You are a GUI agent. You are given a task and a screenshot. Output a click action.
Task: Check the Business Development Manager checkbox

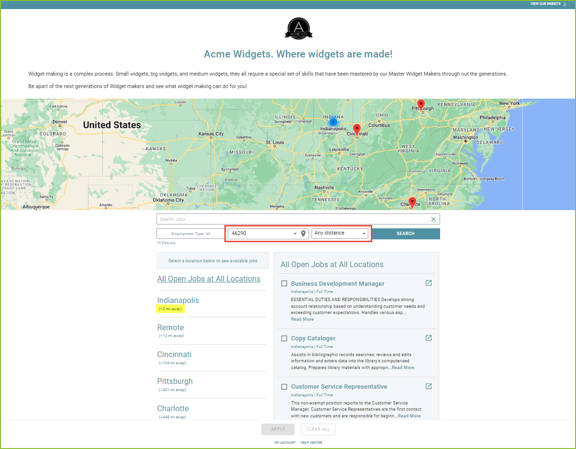[x=284, y=283]
